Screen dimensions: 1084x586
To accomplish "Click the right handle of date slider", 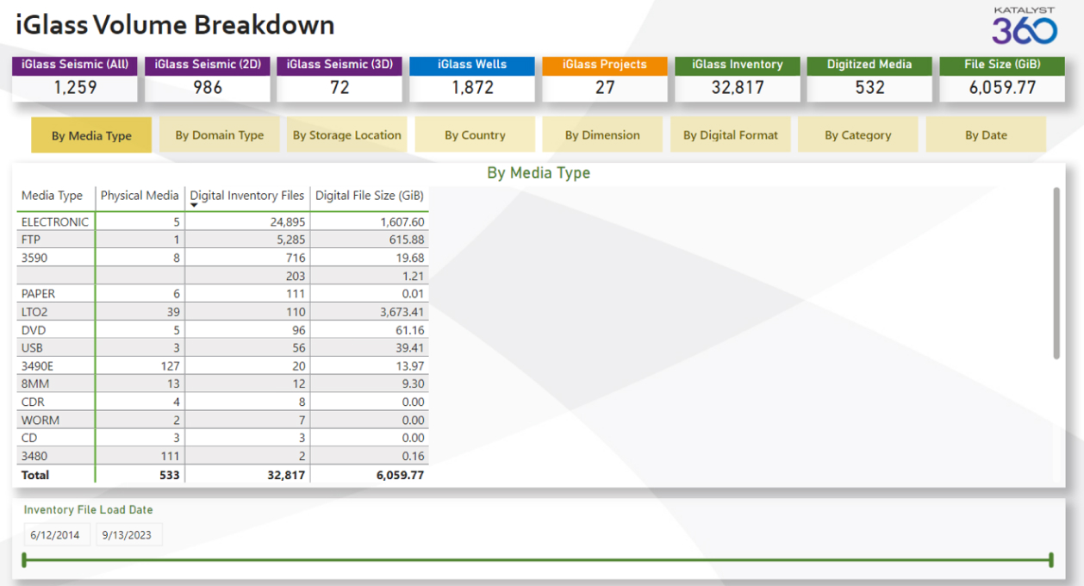I will pyautogui.click(x=1051, y=560).
